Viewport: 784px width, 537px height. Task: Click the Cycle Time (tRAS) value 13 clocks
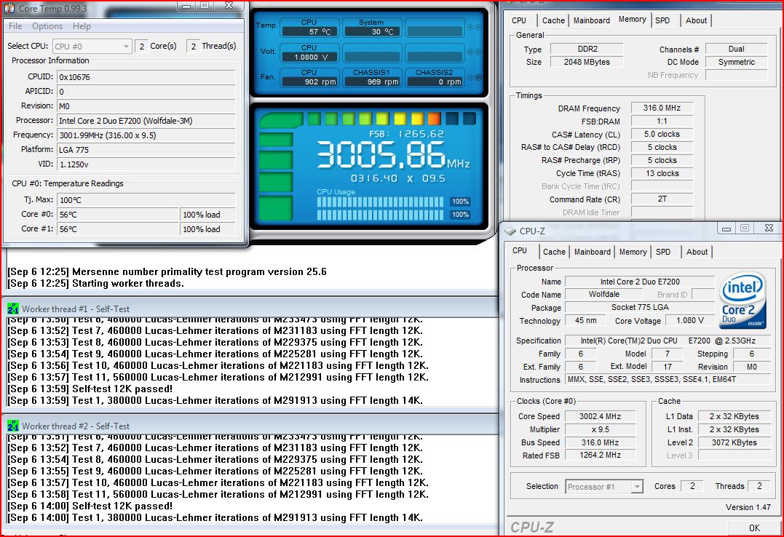click(x=662, y=173)
